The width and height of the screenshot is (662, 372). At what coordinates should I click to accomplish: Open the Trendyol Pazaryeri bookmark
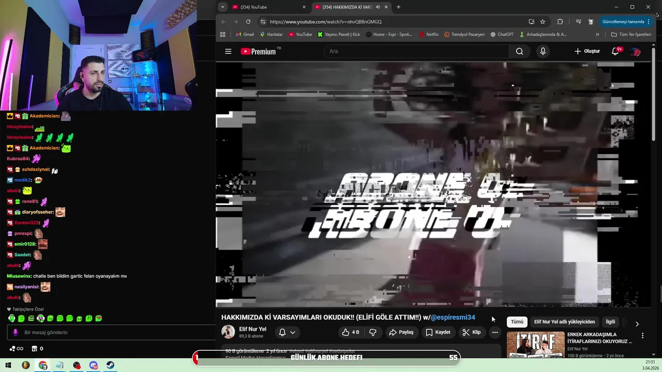(464, 34)
